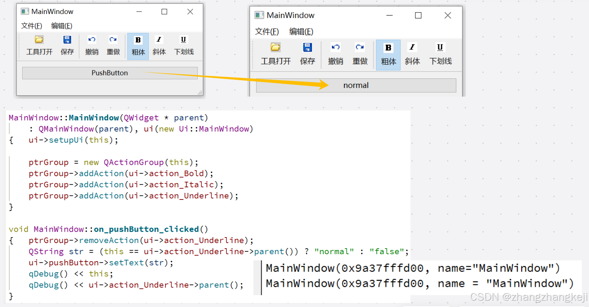Toggle italic 斜体 in right MainWindow toolbar
The height and width of the screenshot is (307, 589).
(x=412, y=55)
